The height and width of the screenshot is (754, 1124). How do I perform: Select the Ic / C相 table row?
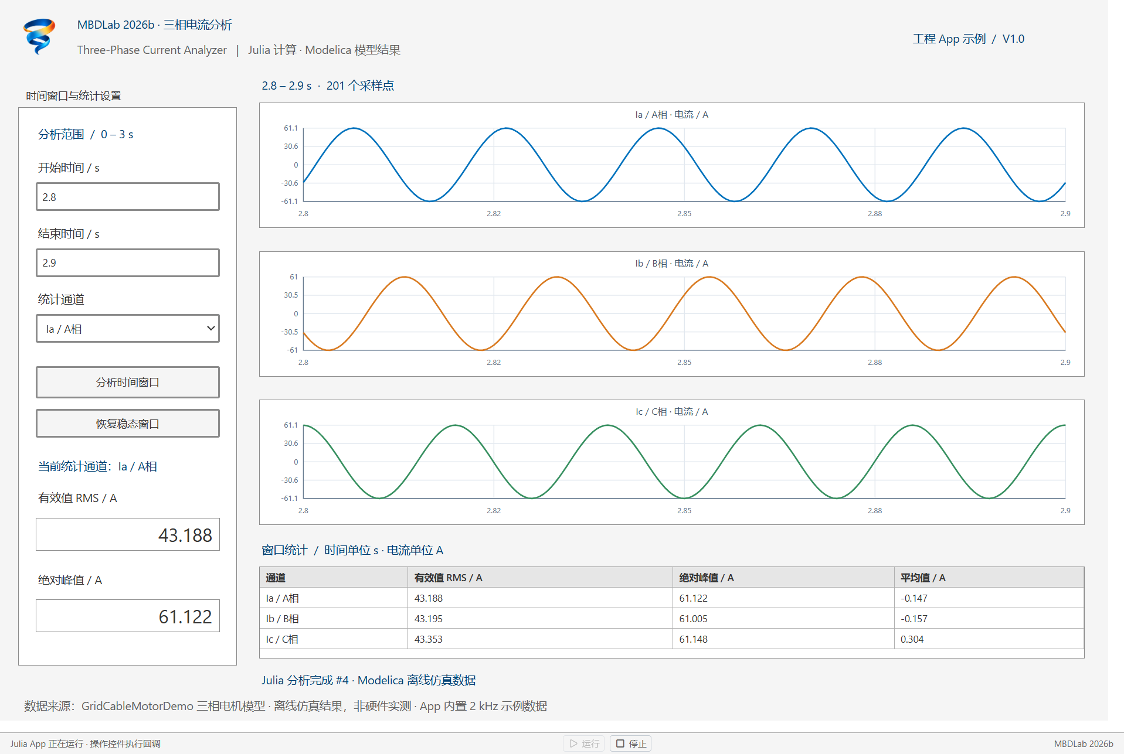pos(671,639)
